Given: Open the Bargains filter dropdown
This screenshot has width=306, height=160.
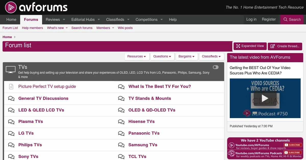Looking at the screenshot, I should (x=187, y=56).
